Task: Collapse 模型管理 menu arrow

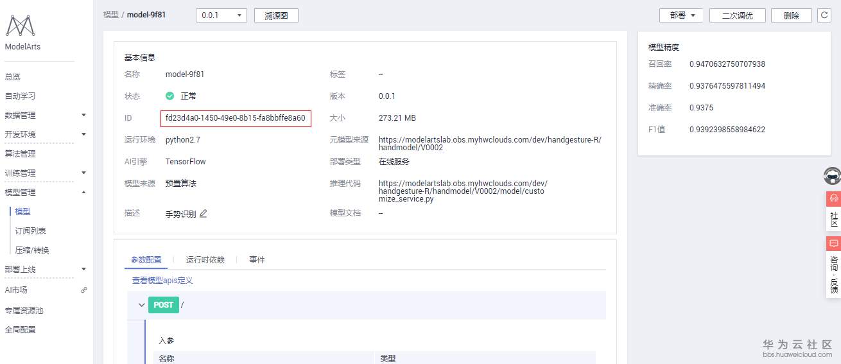Action: click(83, 193)
